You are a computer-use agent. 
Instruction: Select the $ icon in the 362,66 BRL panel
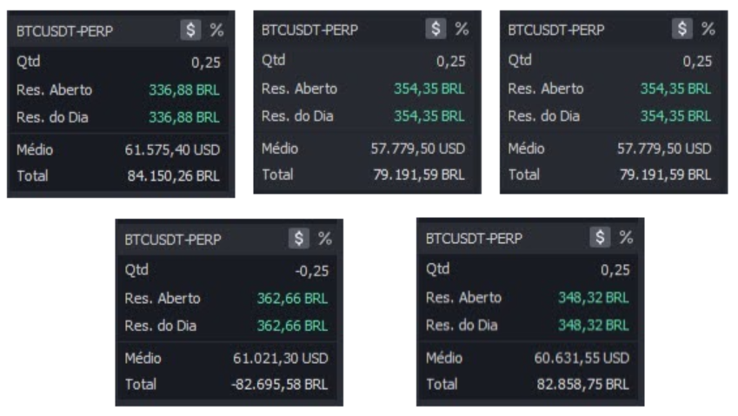pyautogui.click(x=299, y=238)
